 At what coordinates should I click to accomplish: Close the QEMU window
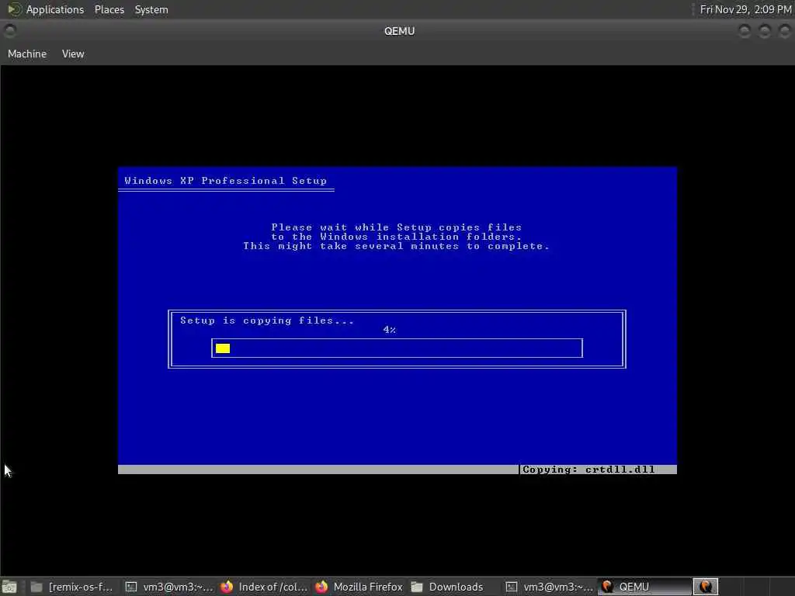(784, 31)
